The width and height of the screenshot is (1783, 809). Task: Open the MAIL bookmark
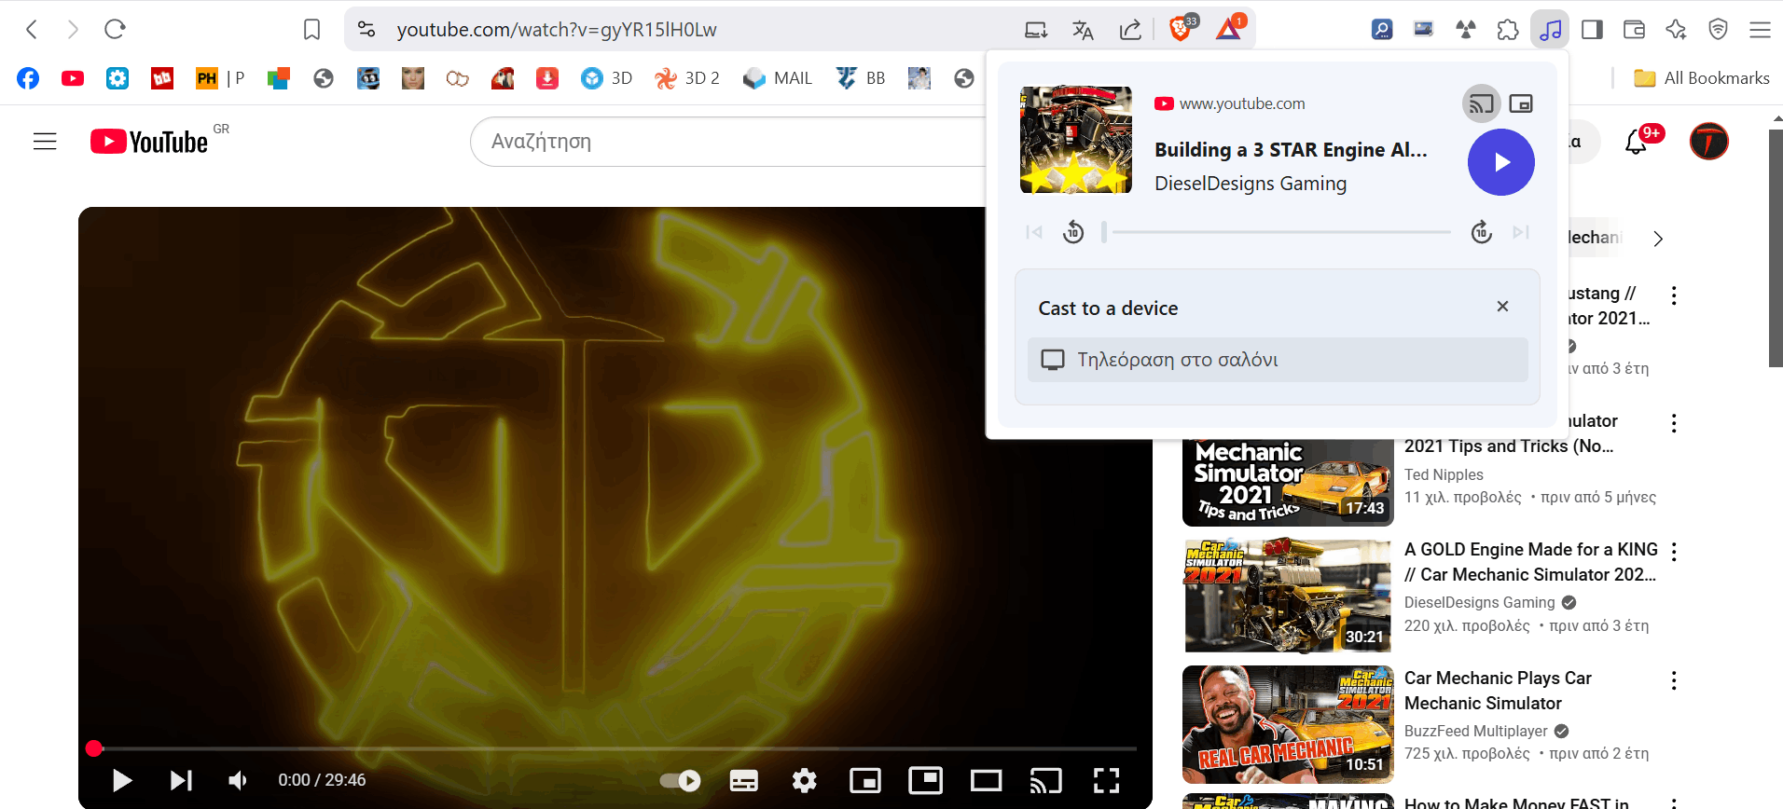click(x=778, y=78)
